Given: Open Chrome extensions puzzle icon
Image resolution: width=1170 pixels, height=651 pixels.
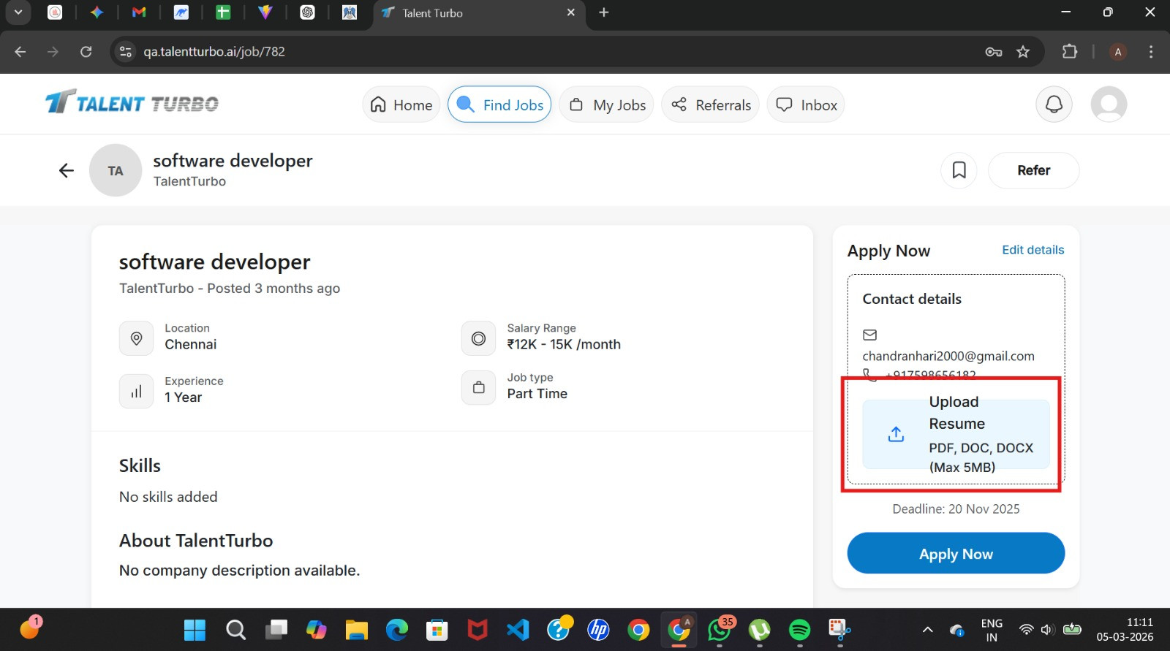Looking at the screenshot, I should [x=1070, y=51].
